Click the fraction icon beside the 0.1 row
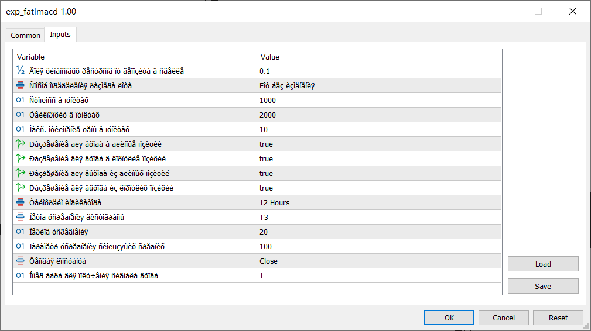The width and height of the screenshot is (591, 331). pos(21,71)
